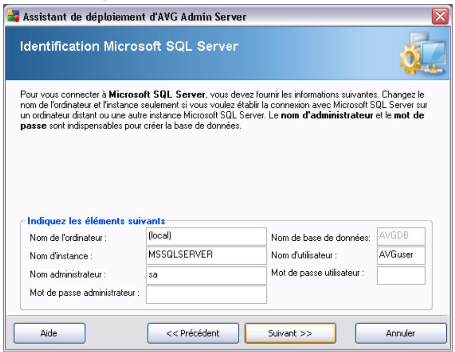Click the Nom de base de données field AVGDB
The height and width of the screenshot is (352, 455).
coord(401,236)
